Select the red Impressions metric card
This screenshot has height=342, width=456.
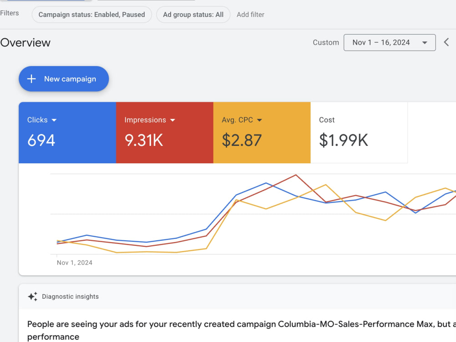point(165,133)
